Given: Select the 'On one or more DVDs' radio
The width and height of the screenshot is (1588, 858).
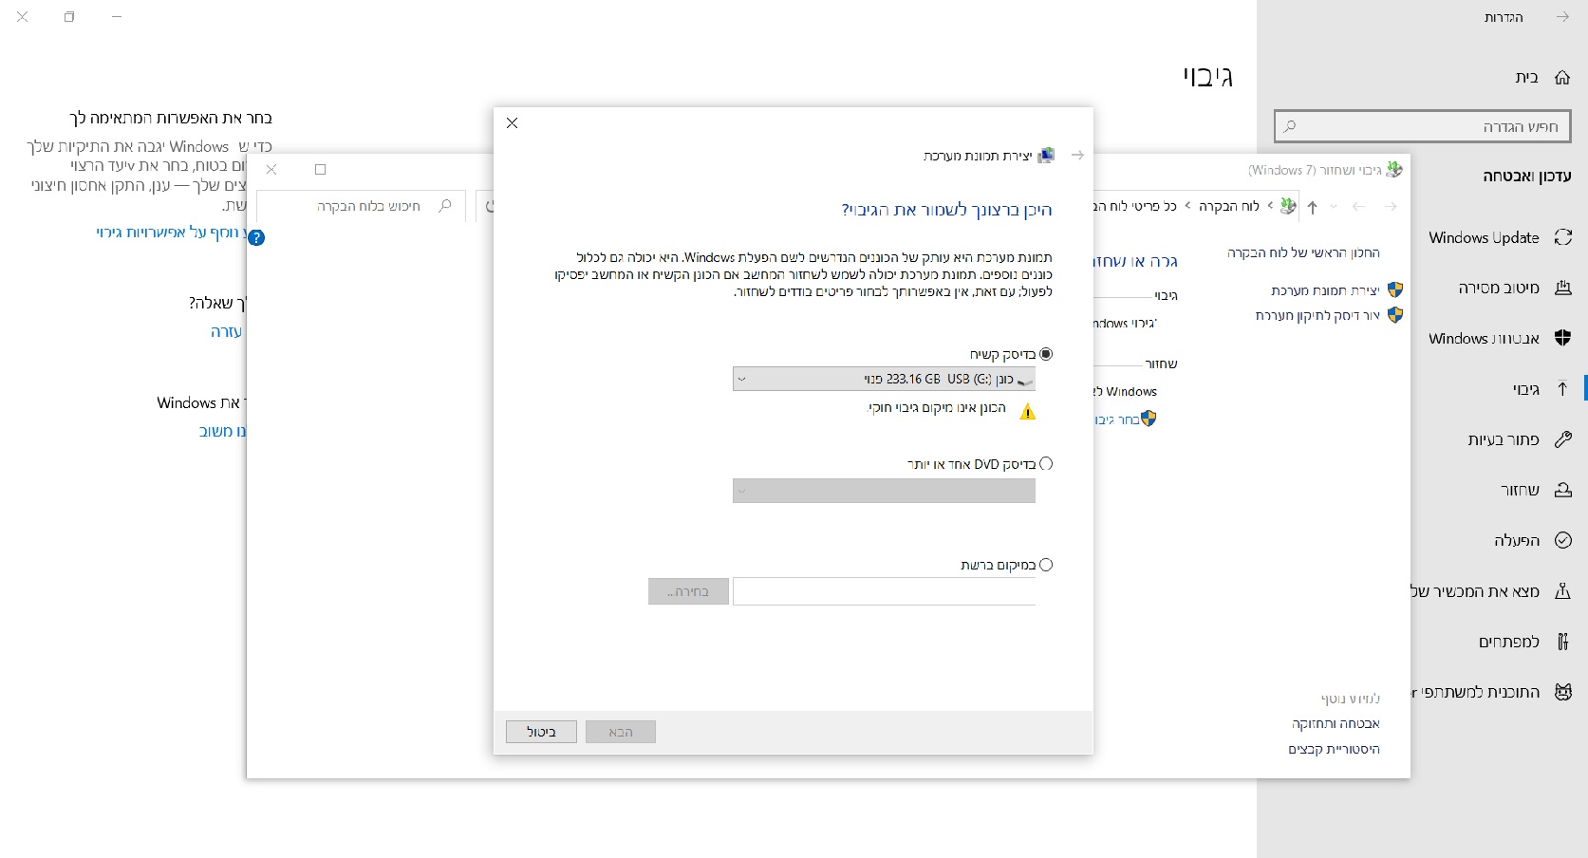Looking at the screenshot, I should (x=1046, y=464).
